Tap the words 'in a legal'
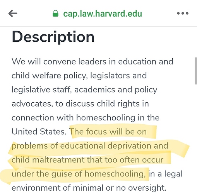This screenshot has height=193, width=197. 165,174
